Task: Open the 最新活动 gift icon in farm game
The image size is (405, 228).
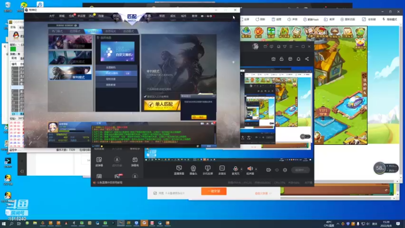Action: coord(360,44)
